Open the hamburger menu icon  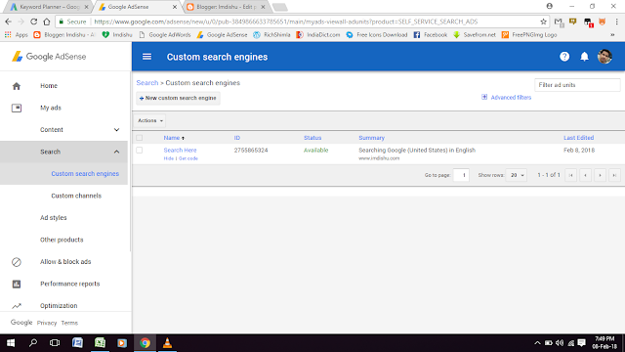(x=146, y=57)
